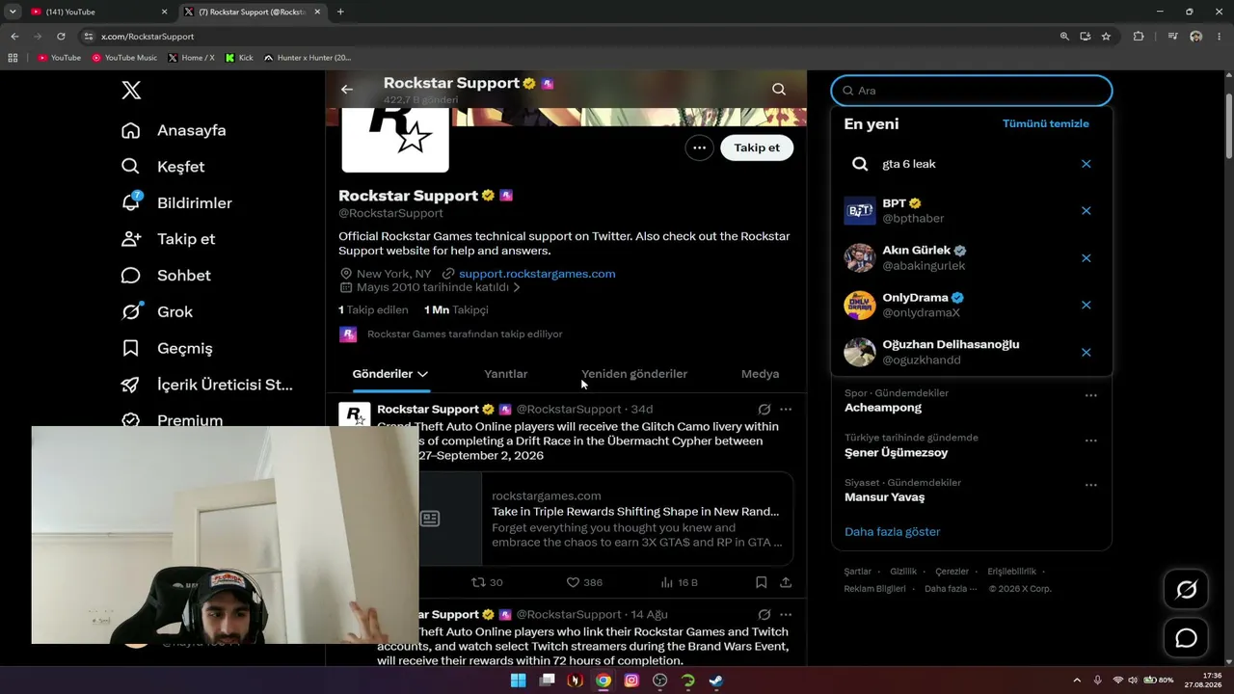Open Geçmiş in the sidebar
Image resolution: width=1234 pixels, height=694 pixels.
click(x=167, y=348)
